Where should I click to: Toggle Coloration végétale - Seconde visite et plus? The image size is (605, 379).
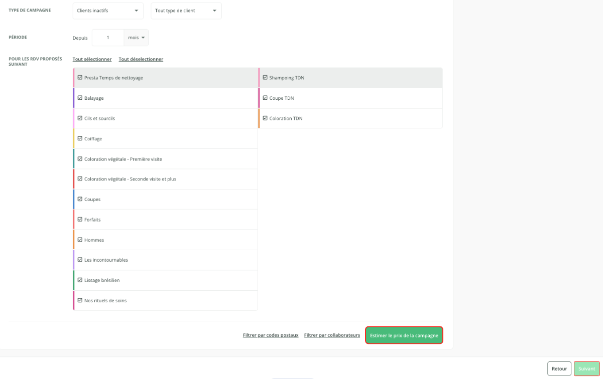point(80,179)
